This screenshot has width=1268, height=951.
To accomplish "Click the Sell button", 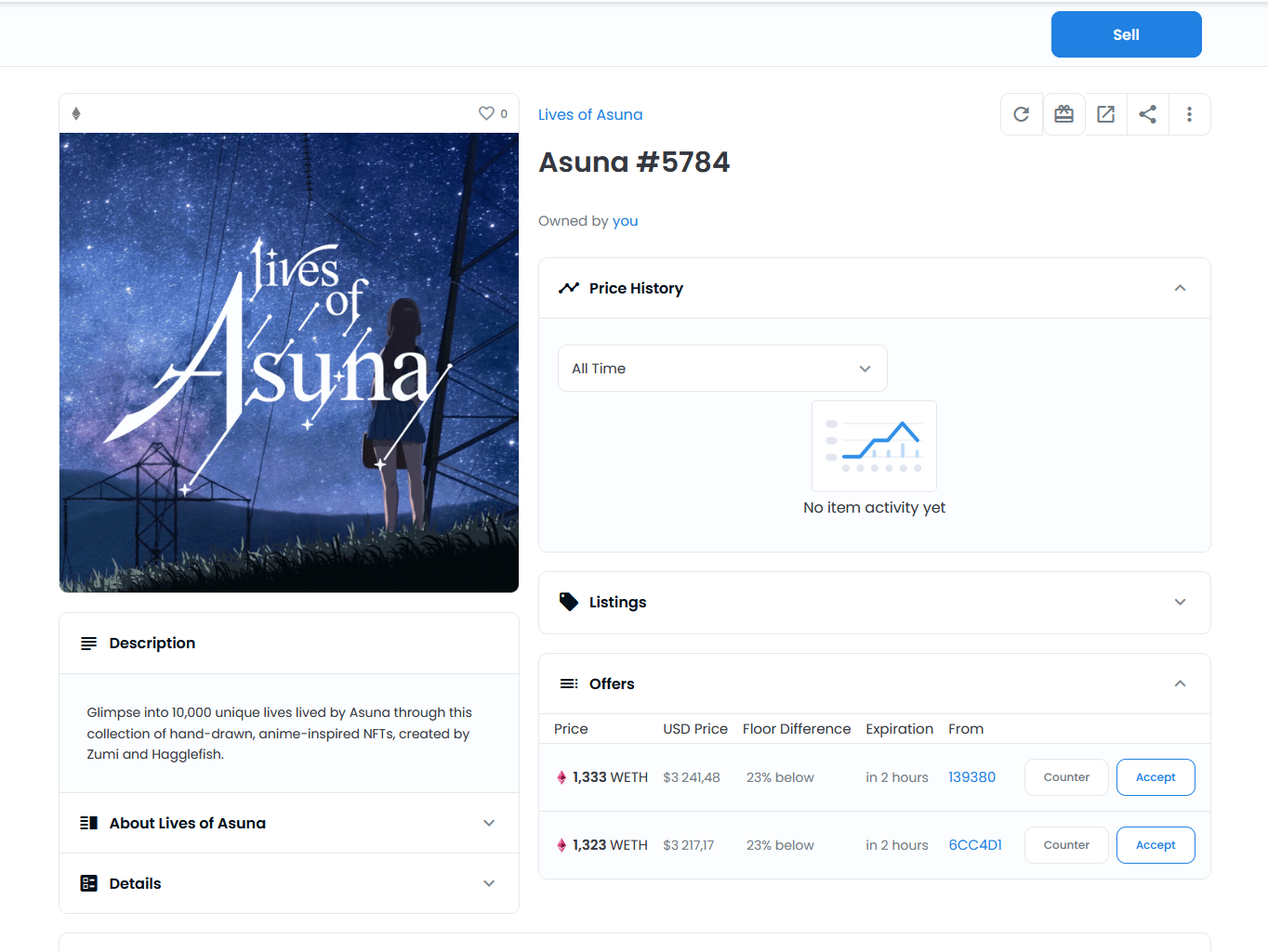I will pyautogui.click(x=1126, y=34).
